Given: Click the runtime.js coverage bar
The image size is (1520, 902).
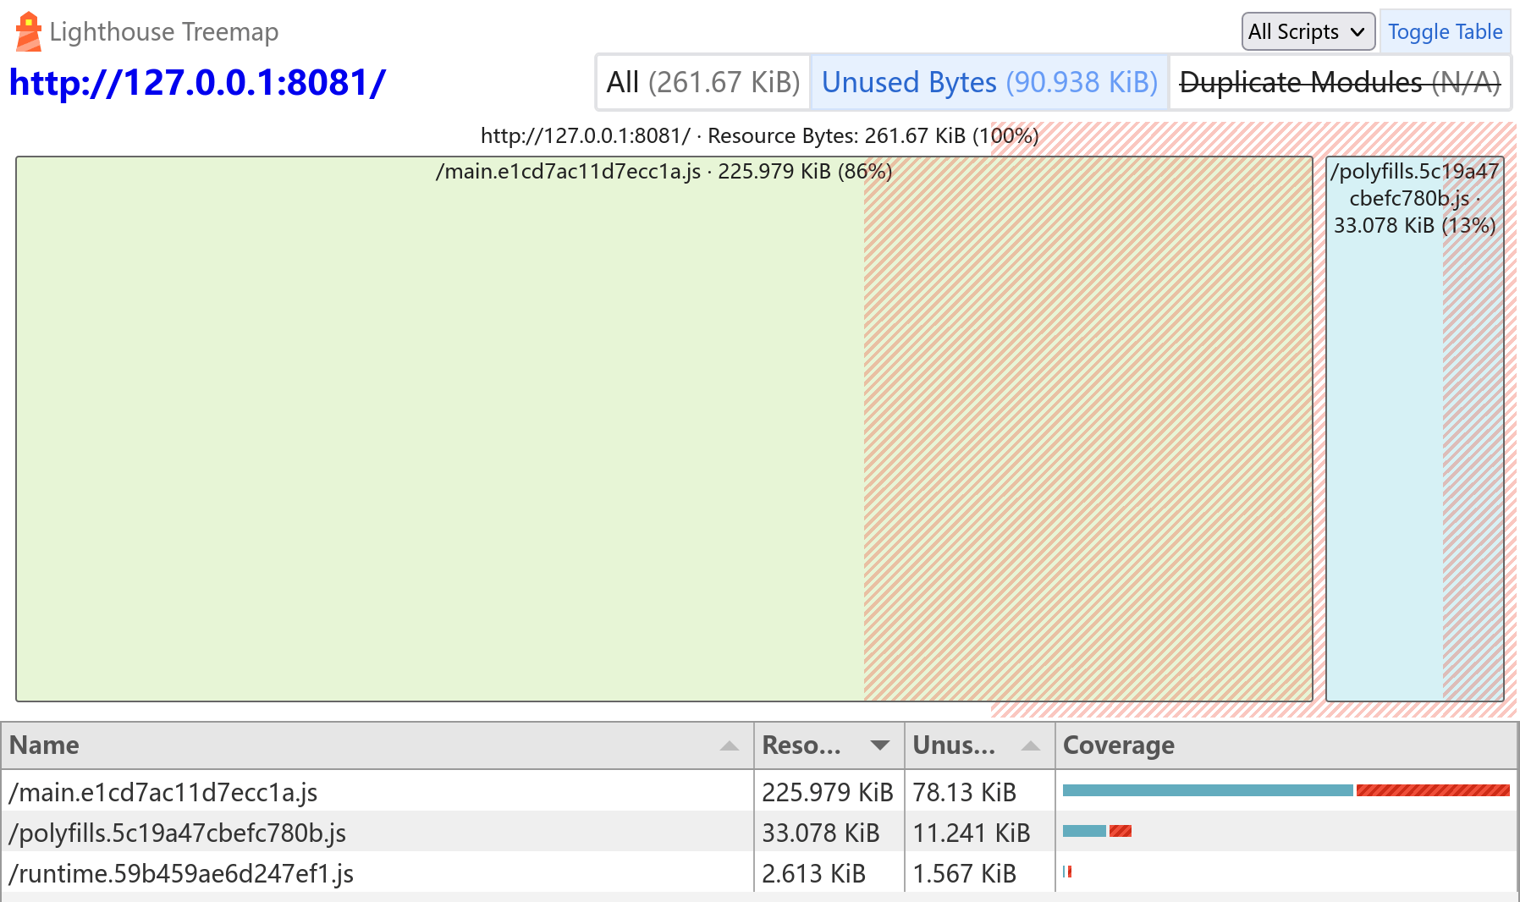Looking at the screenshot, I should 1067,872.
